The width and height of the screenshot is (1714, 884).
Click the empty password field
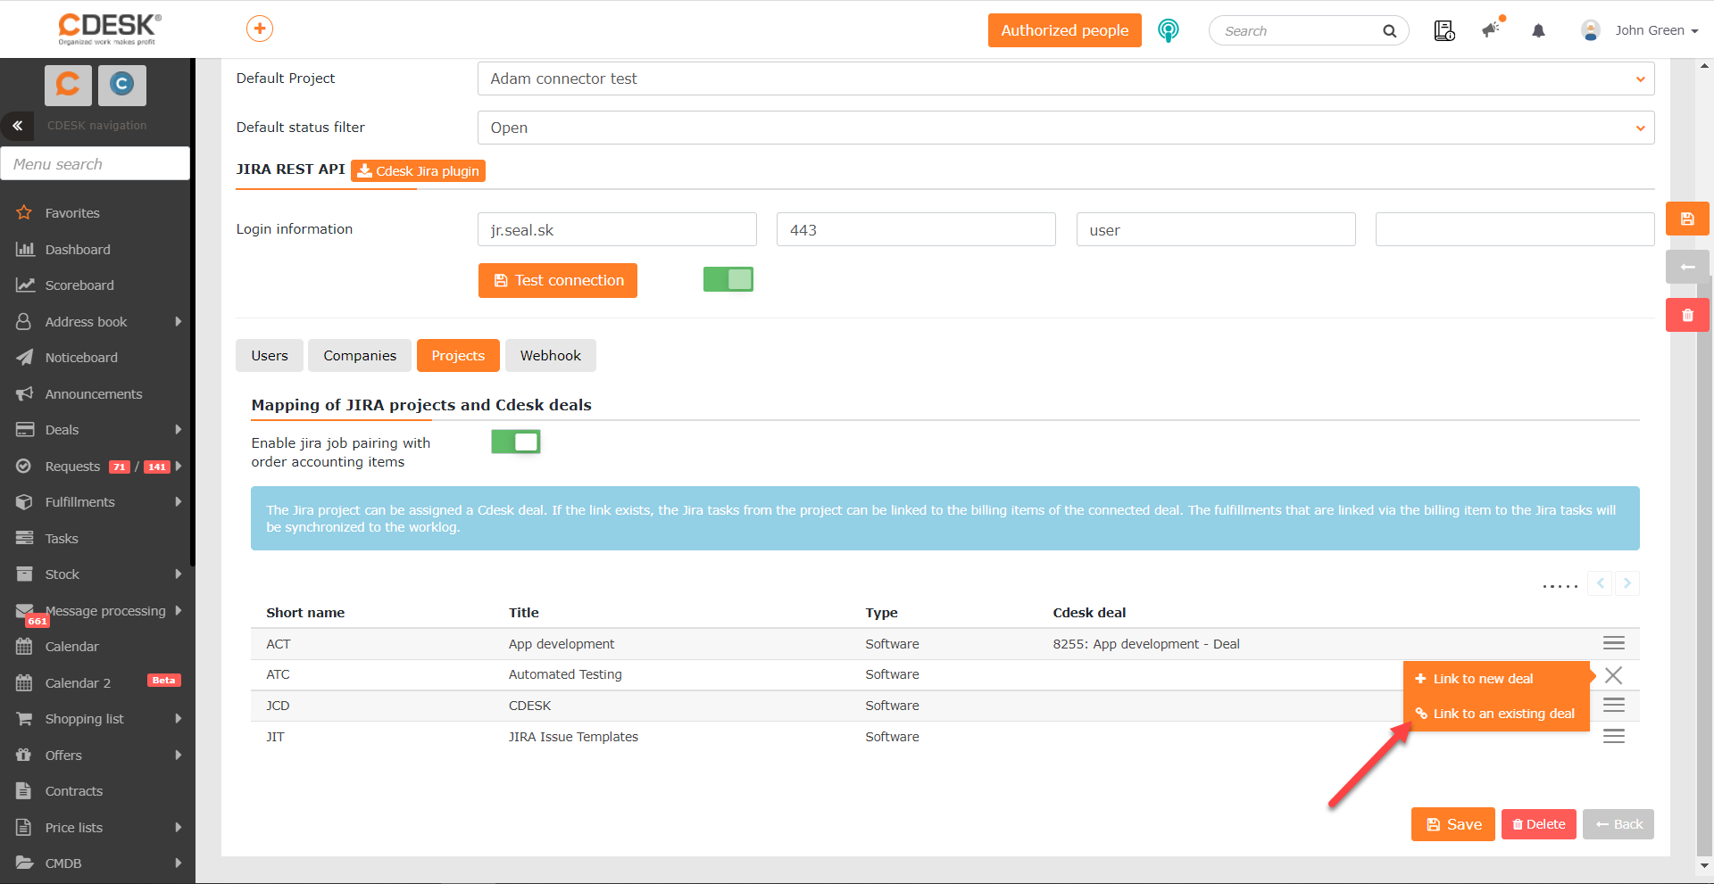pyautogui.click(x=1515, y=230)
